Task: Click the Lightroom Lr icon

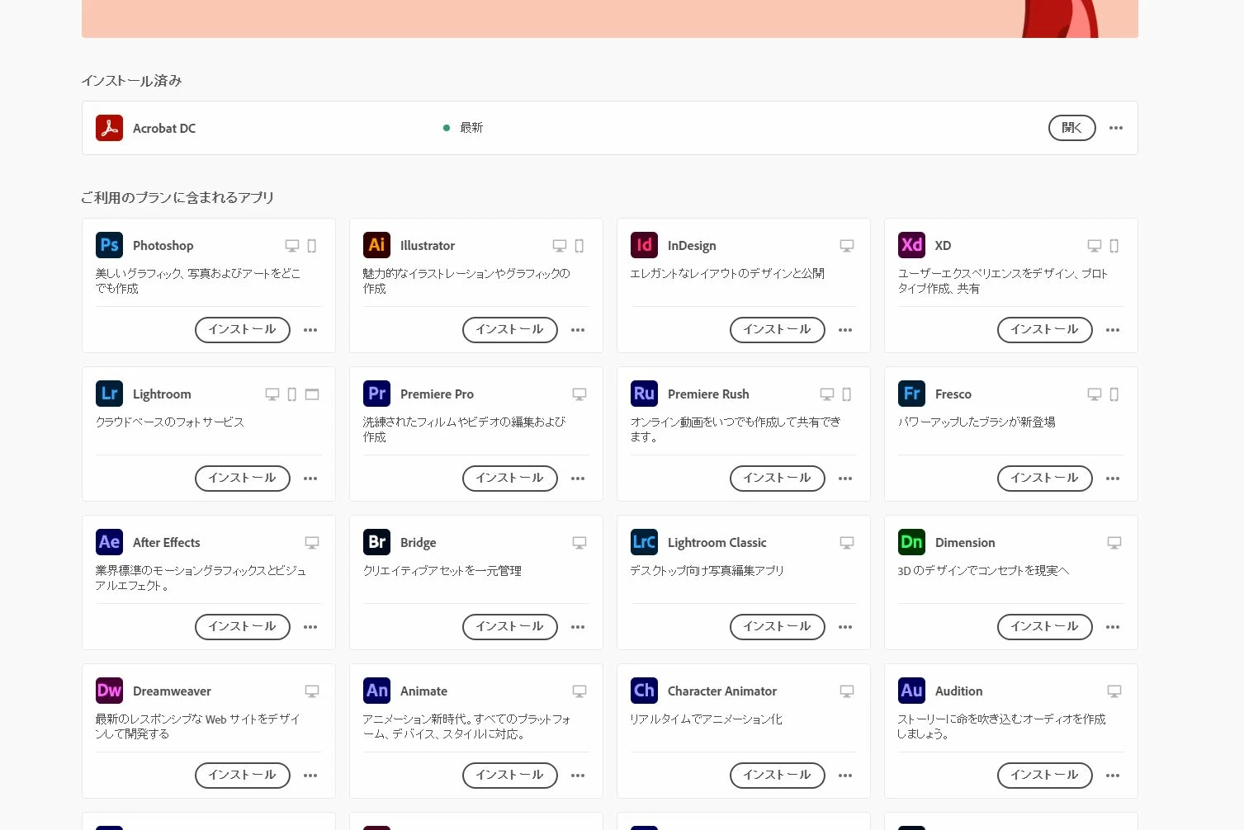Action: pyautogui.click(x=109, y=394)
